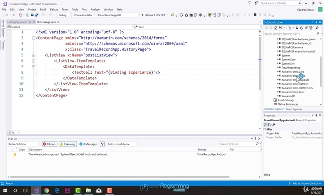Select Xamarin.Forms.Platform.iOS reference

coord(297,88)
